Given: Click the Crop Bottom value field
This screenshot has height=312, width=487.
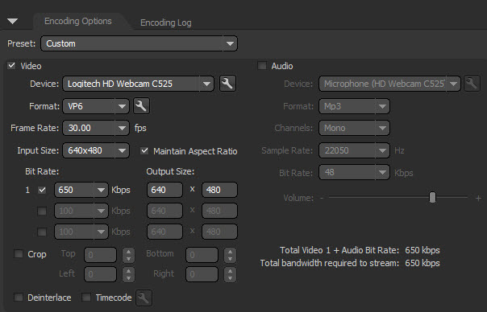Looking at the screenshot, I should [x=202, y=255].
